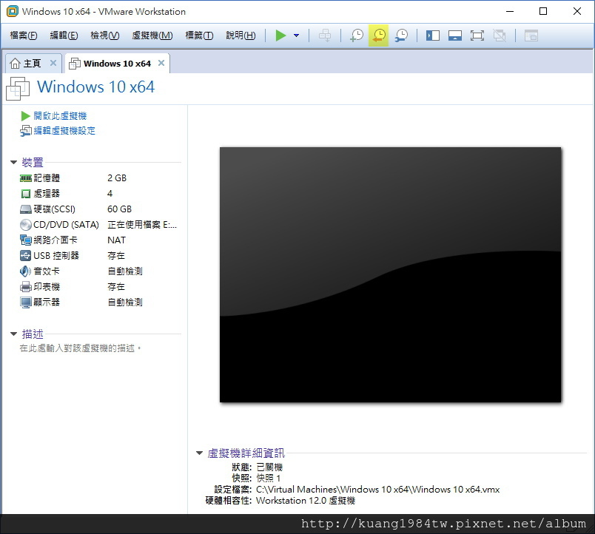Close the Windows 10 x64 tab
The width and height of the screenshot is (595, 534).
click(x=161, y=63)
